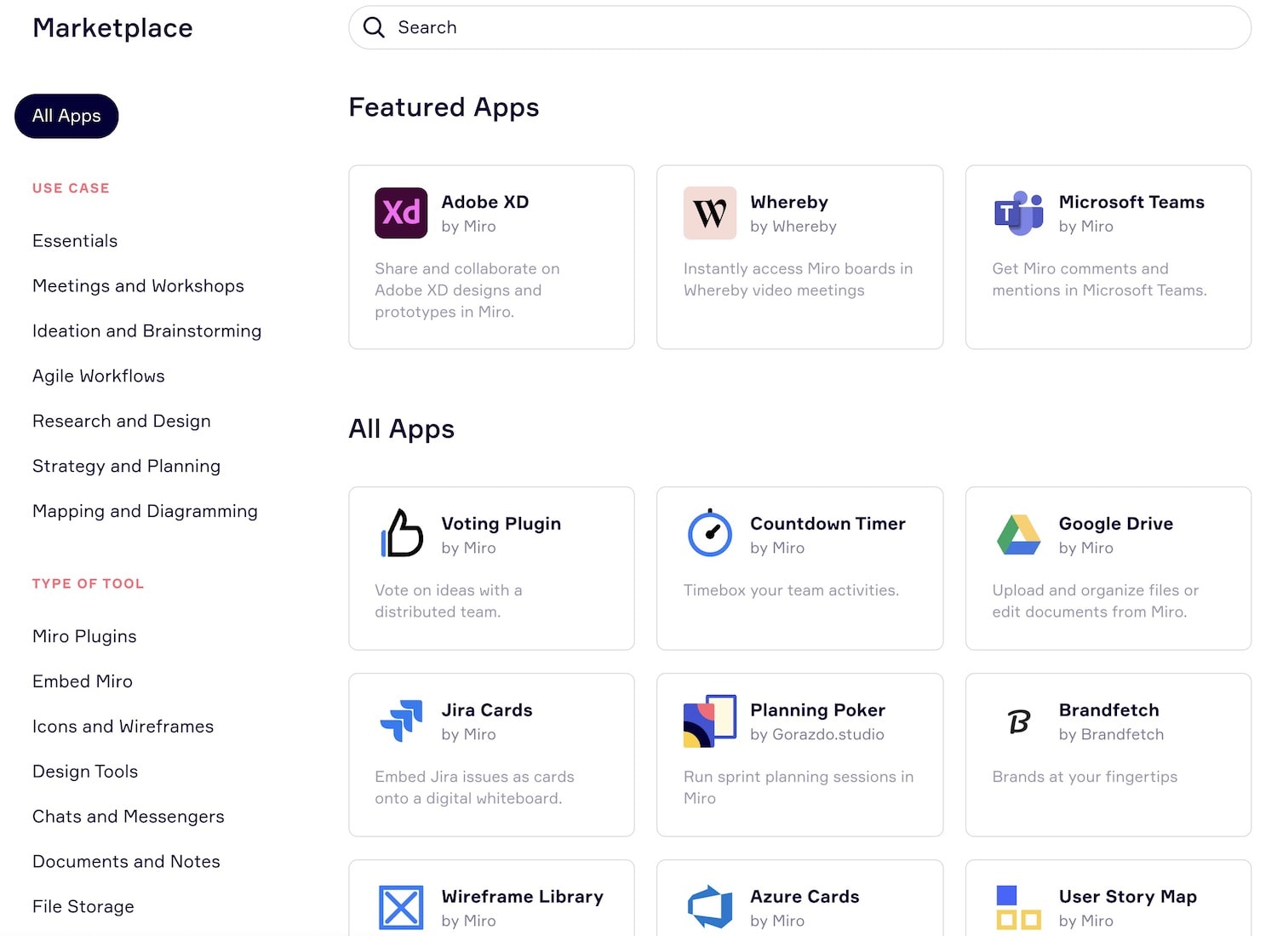Click the Azure Cards logo icon
Screen dimensions: 1277x936
710,907
